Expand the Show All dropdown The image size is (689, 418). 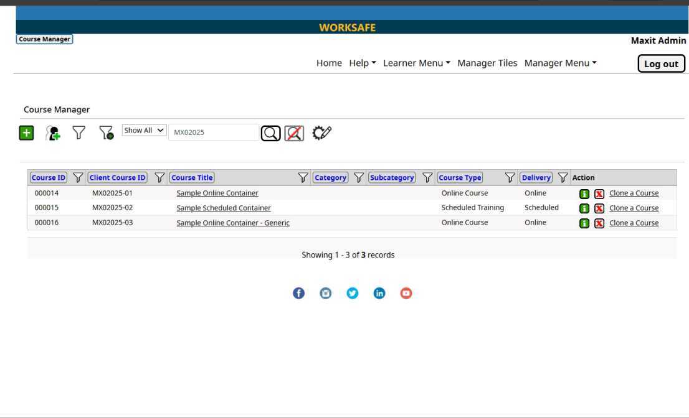145,131
